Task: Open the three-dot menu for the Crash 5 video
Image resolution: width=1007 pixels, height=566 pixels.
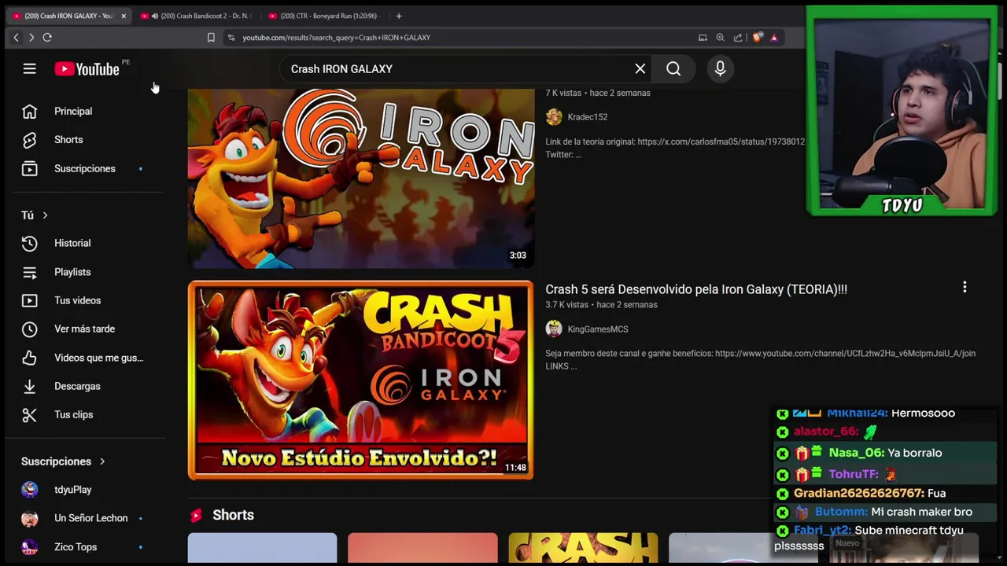Action: [965, 288]
